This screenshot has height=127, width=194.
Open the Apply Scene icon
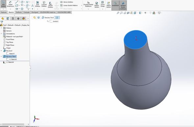154,13
